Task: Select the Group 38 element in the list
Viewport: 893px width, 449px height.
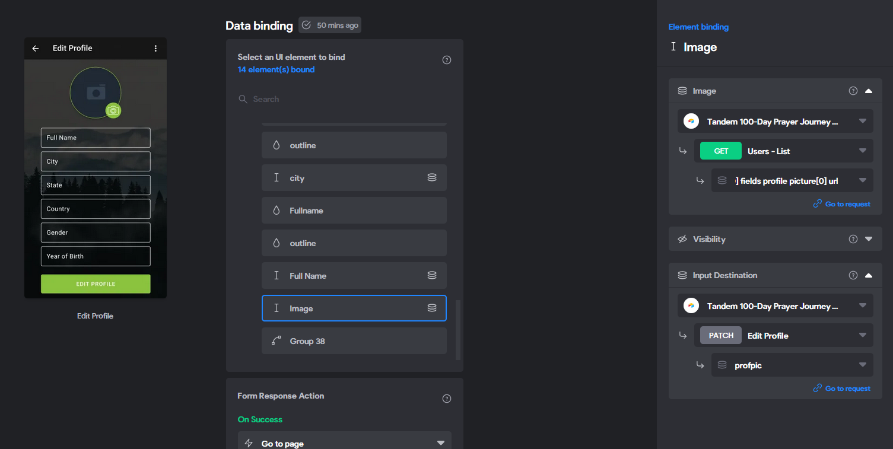Action: point(354,340)
